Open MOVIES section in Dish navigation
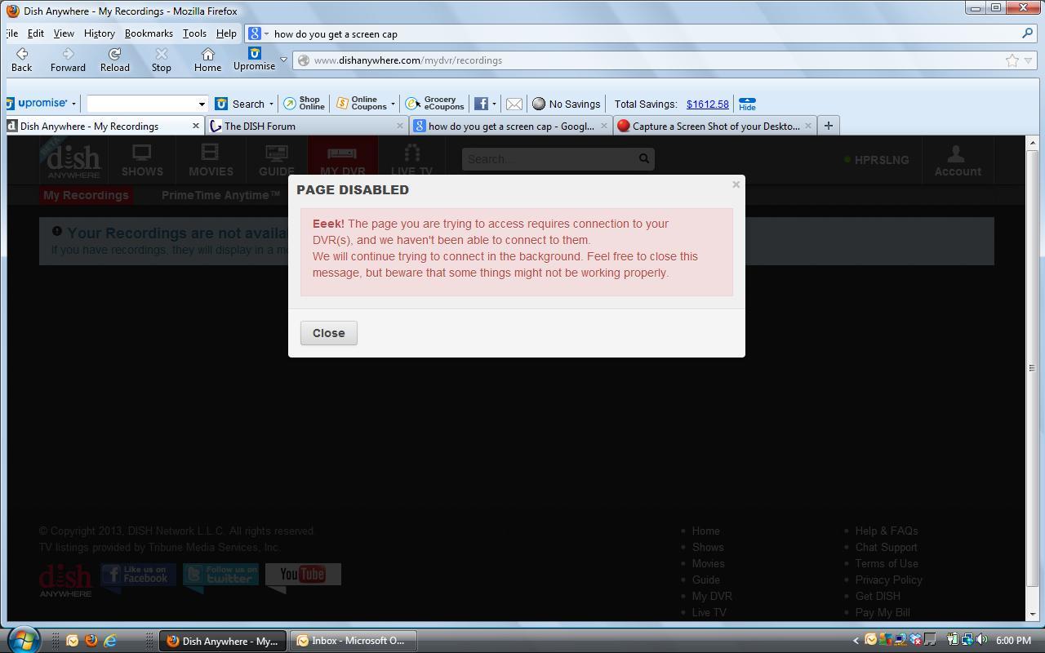The height and width of the screenshot is (653, 1045). (x=211, y=160)
